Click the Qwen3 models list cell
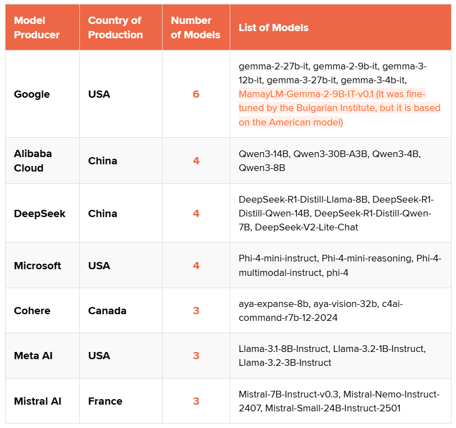 click(330, 160)
